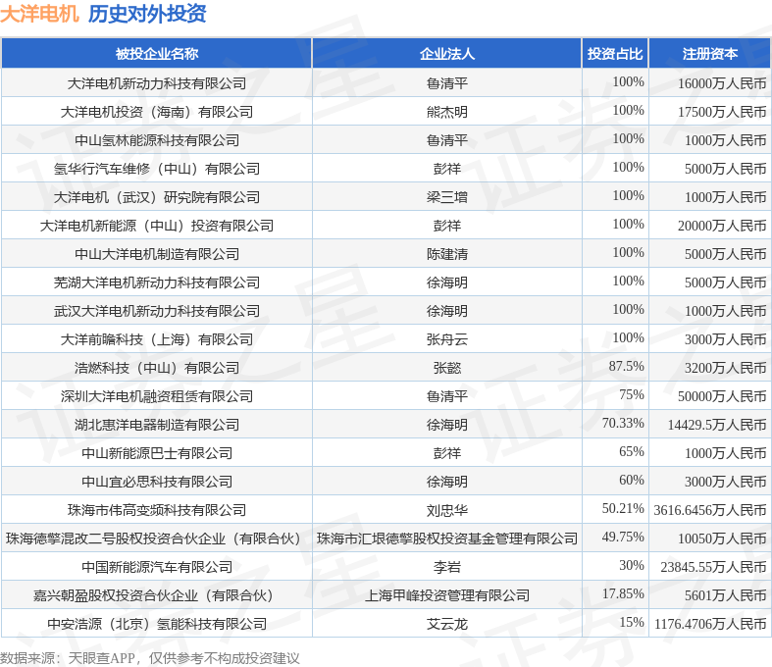
Task: Click the 企业法人 column header
Action: click(x=447, y=54)
